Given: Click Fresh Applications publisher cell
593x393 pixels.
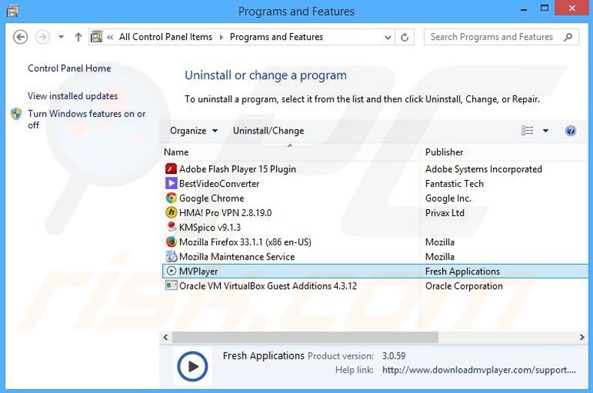Looking at the screenshot, I should tap(462, 271).
